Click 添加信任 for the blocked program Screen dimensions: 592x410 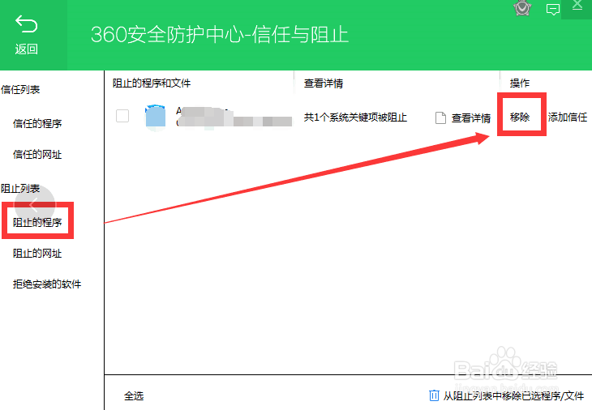pos(568,117)
